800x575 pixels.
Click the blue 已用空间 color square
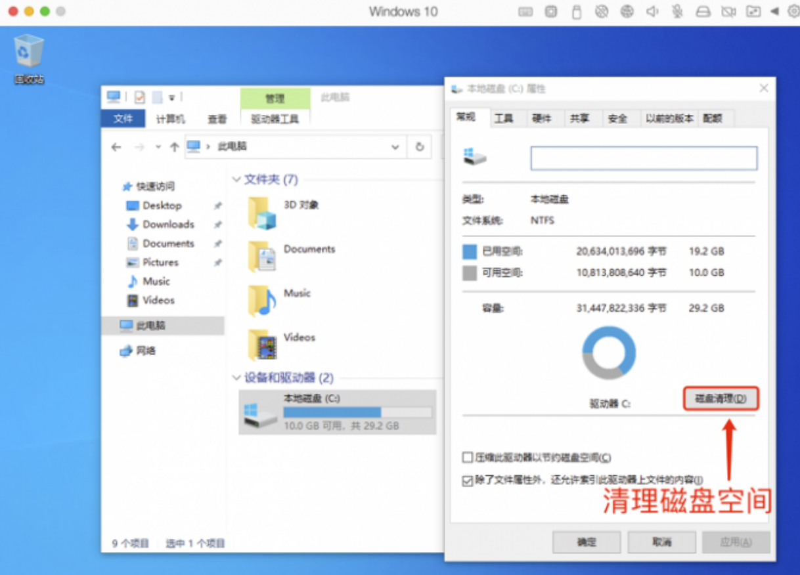[470, 251]
